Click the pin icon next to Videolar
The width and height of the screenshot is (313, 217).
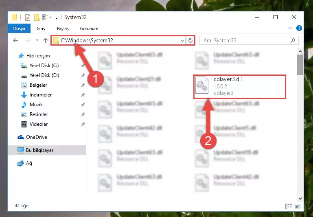click(x=83, y=124)
